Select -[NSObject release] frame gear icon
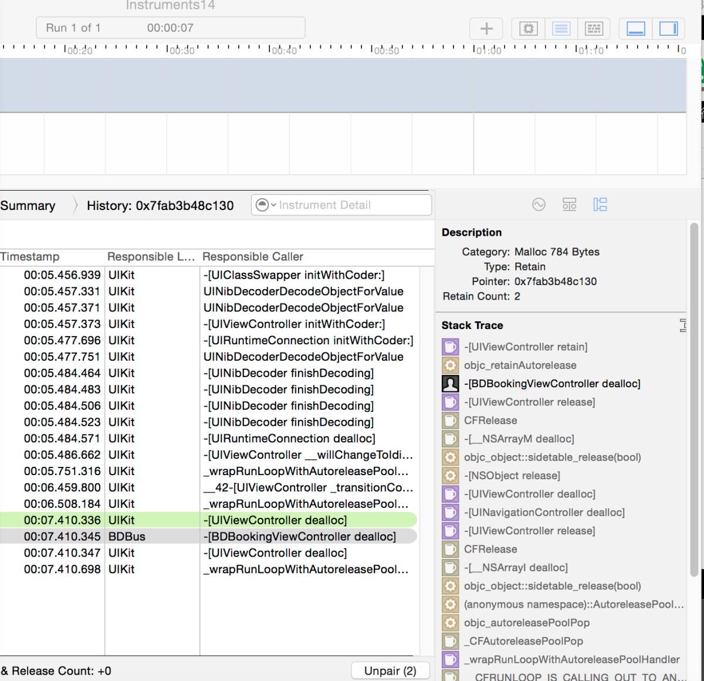The width and height of the screenshot is (704, 681). [450, 475]
